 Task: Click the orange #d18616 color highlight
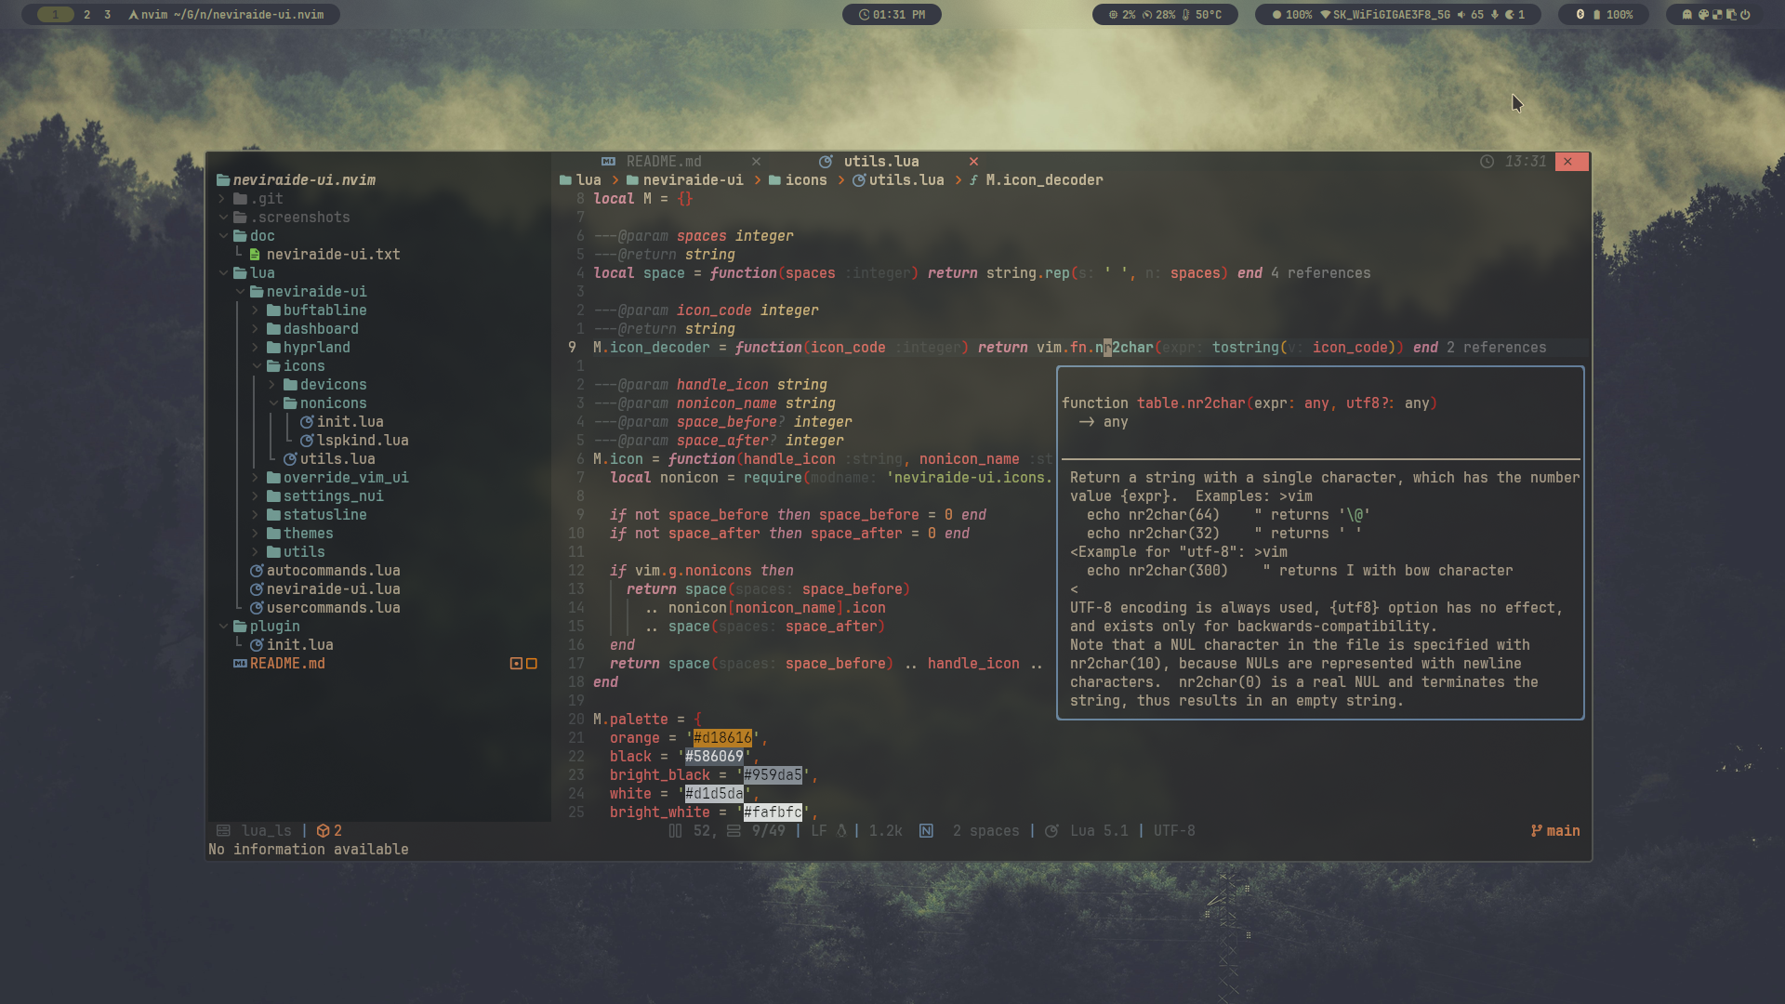click(x=721, y=738)
